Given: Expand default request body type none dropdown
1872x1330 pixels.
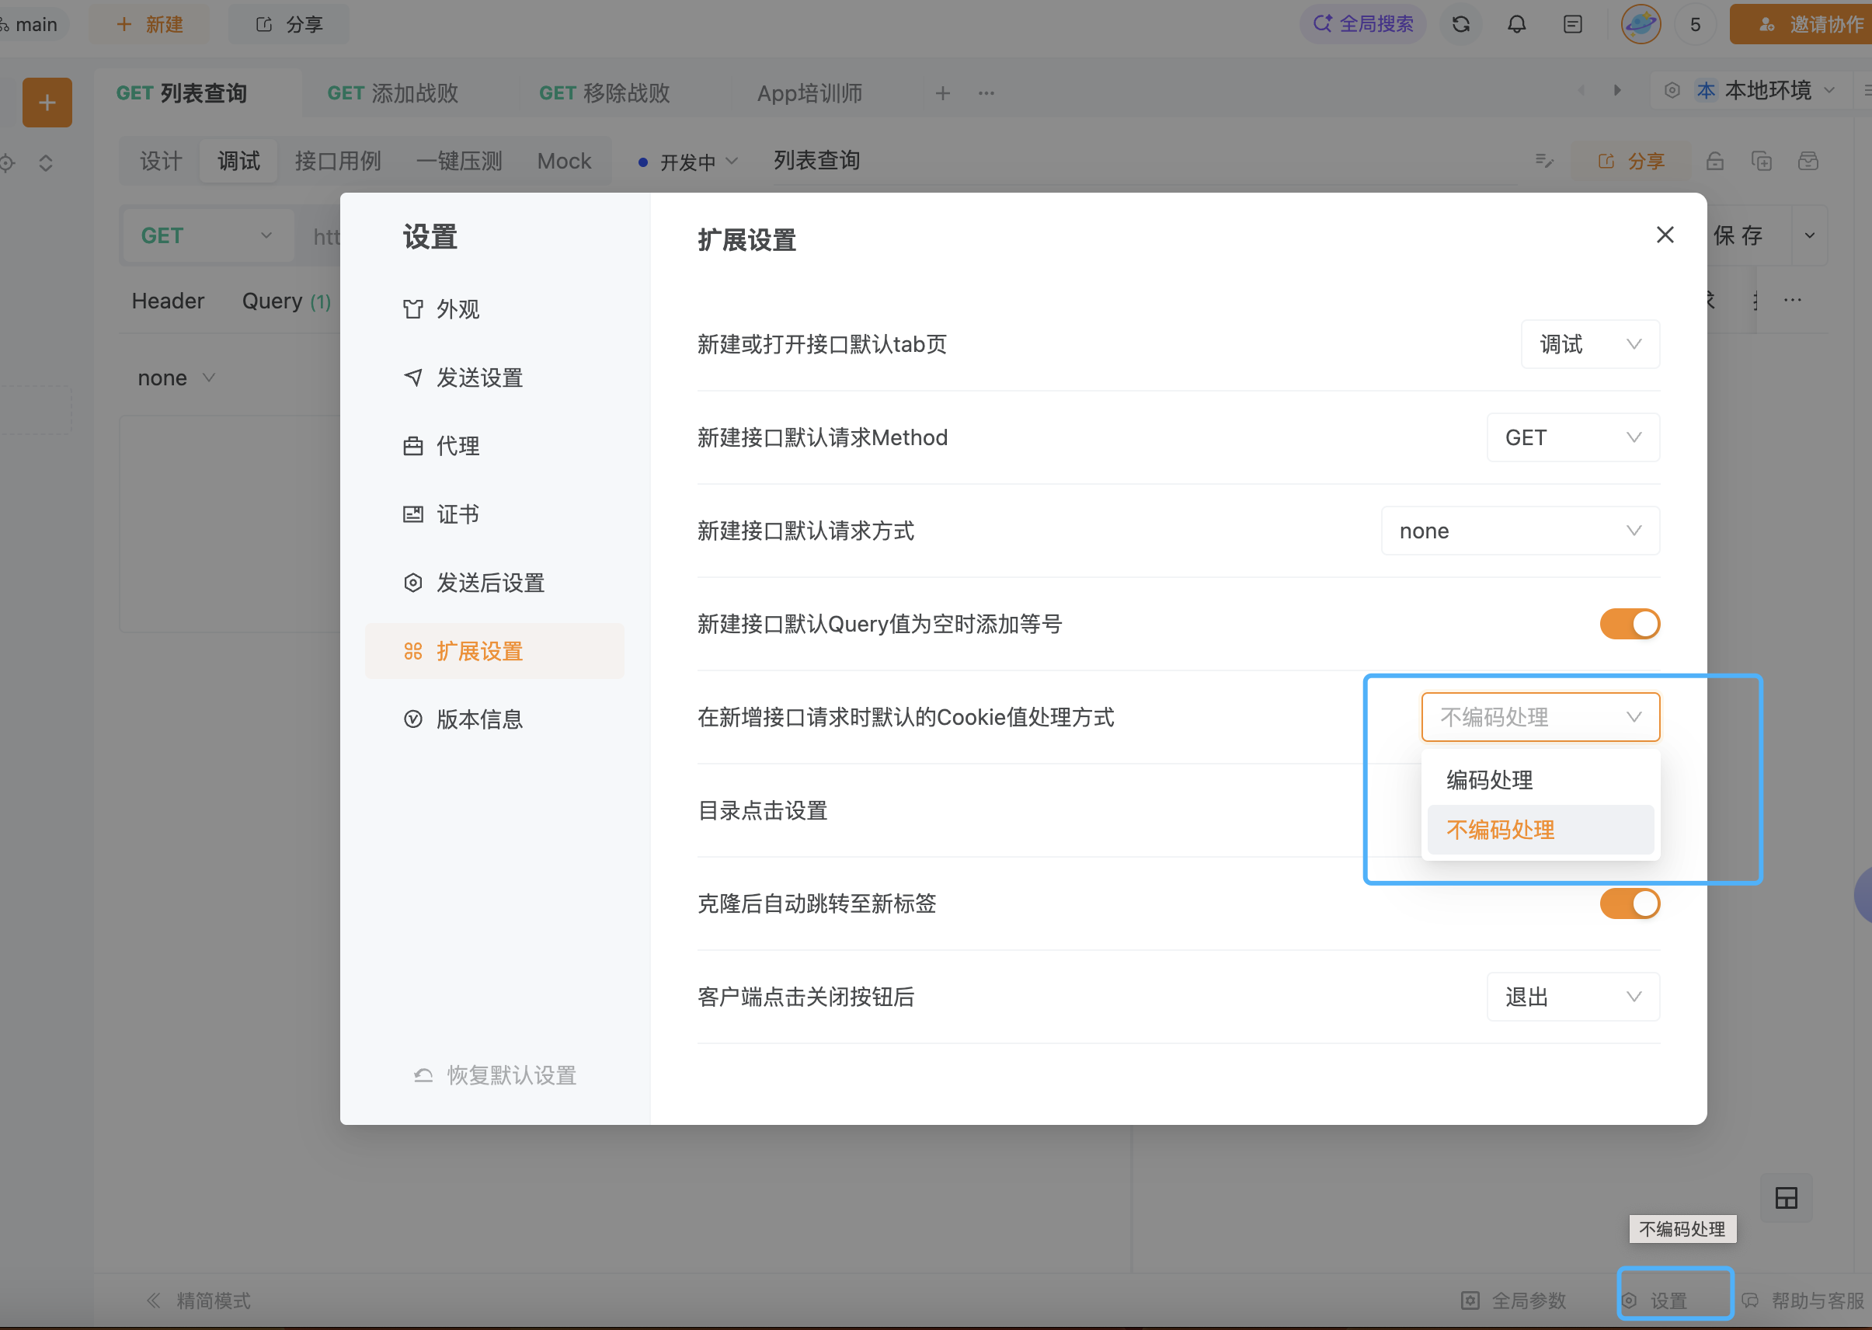Looking at the screenshot, I should [x=1520, y=531].
